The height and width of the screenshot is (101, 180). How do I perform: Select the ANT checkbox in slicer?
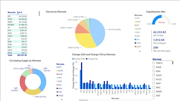154,95
